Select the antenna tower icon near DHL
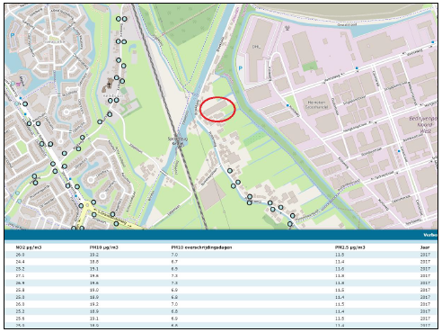This screenshot has width=442, height=332. [x=287, y=29]
